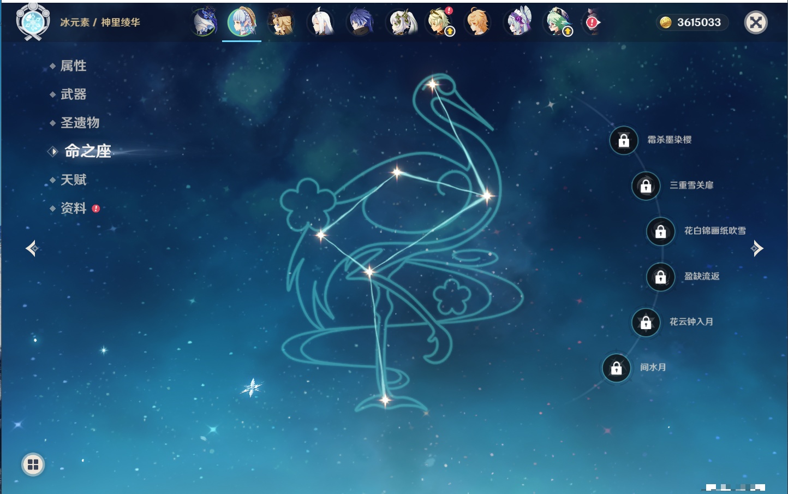Switch to the 属性 attributes tab

point(73,66)
